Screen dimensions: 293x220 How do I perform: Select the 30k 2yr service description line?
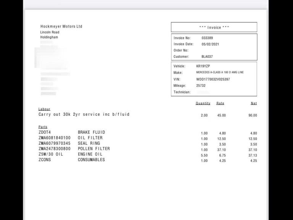84,115
